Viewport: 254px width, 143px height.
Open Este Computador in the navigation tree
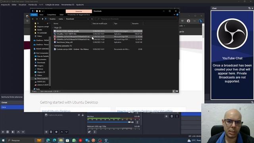(x=41, y=53)
